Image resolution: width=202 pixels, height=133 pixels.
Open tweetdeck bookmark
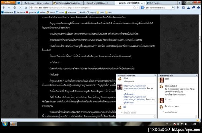pos(7,12)
